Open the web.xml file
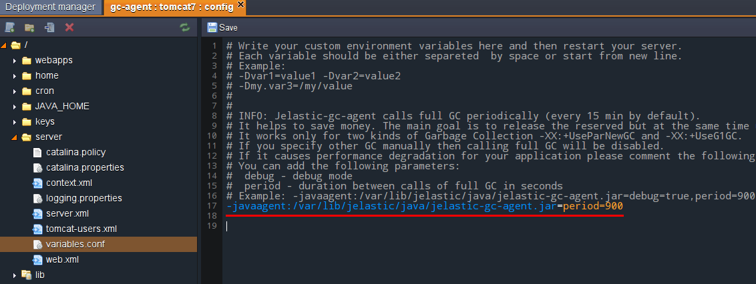Screen dimensions: 756x284 pyautogui.click(x=62, y=259)
